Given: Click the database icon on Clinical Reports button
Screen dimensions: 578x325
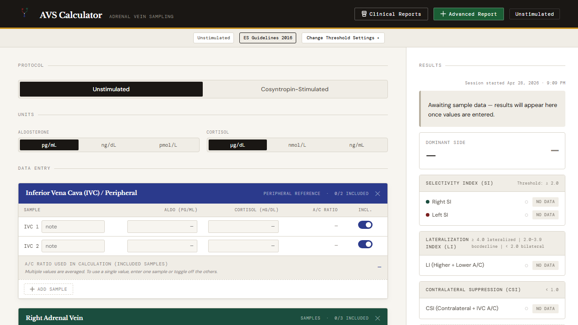Looking at the screenshot, I should pyautogui.click(x=364, y=14).
